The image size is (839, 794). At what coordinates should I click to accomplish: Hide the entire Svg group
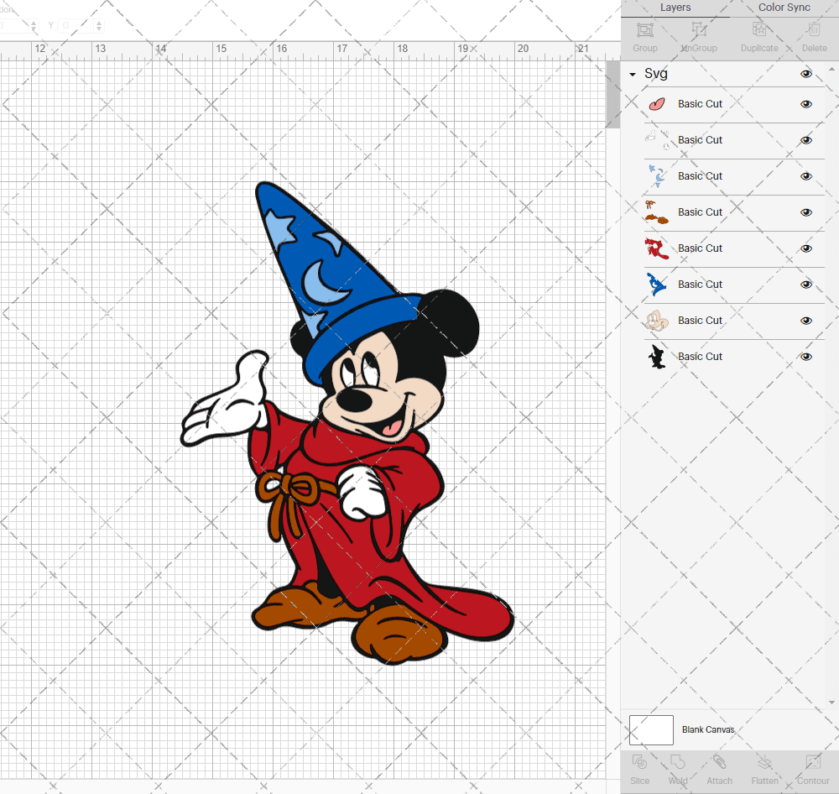tap(805, 74)
